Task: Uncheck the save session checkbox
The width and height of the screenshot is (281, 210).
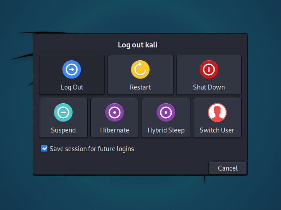Action: pos(44,149)
